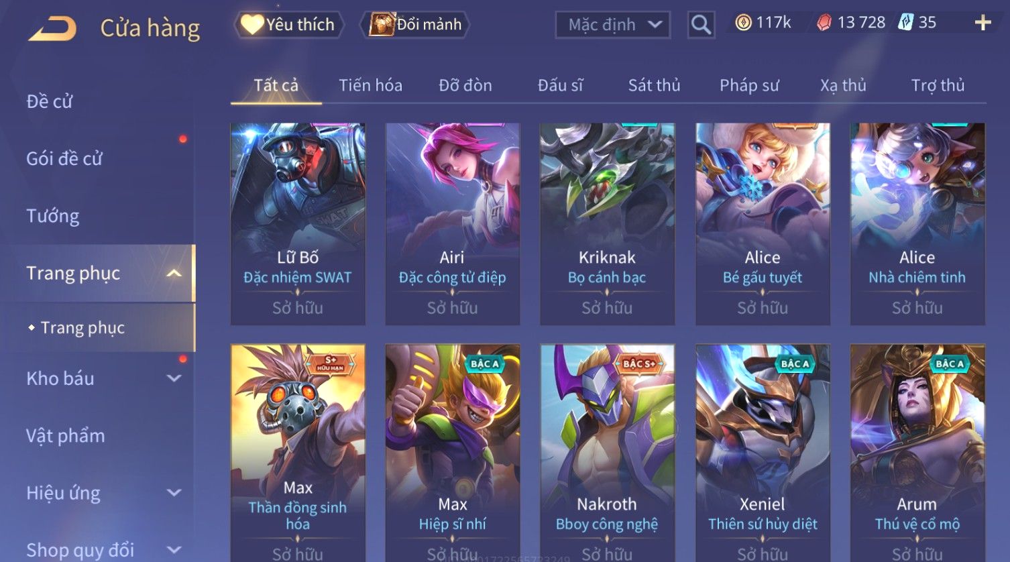
Task: Tap the gold coin balance icon
Action: 743,23
